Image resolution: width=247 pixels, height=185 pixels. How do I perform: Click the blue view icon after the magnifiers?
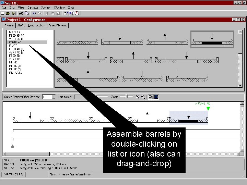[x=156, y=97]
